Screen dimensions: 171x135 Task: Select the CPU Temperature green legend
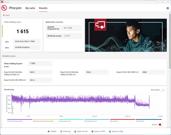click(x=71, y=120)
